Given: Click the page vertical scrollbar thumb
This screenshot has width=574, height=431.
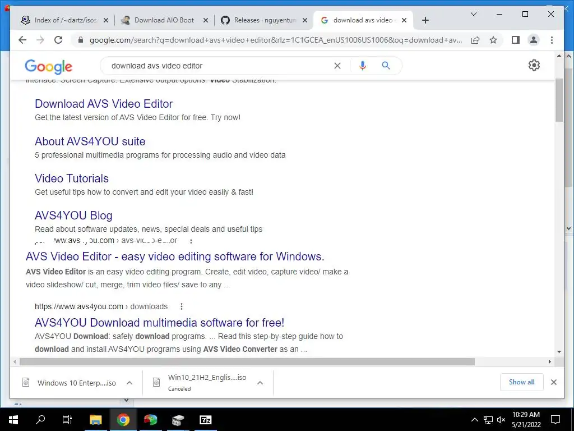Looking at the screenshot, I should pos(559,100).
